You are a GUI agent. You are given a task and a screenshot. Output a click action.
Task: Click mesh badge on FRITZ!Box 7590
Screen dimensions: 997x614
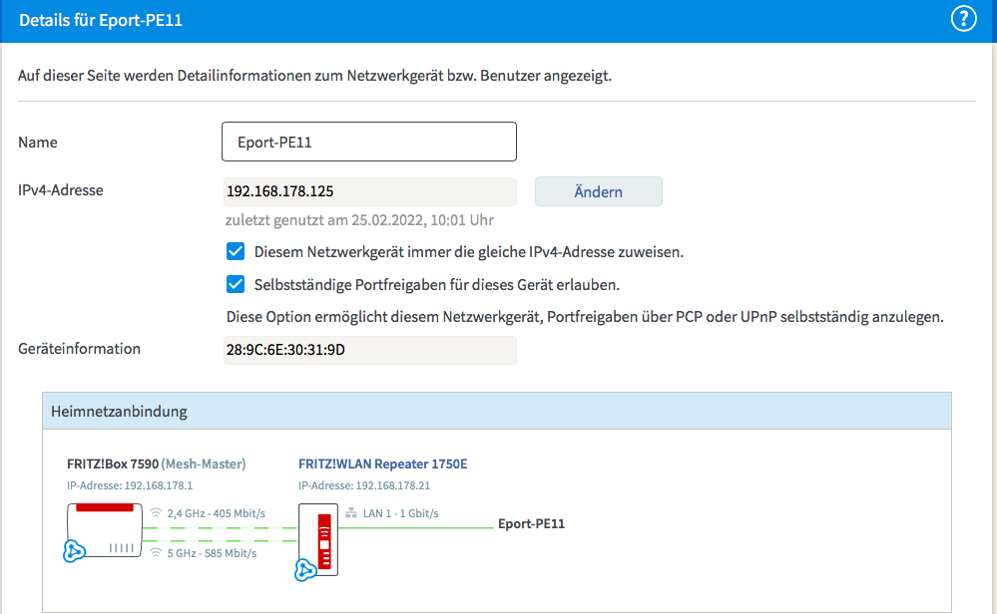pos(74,551)
